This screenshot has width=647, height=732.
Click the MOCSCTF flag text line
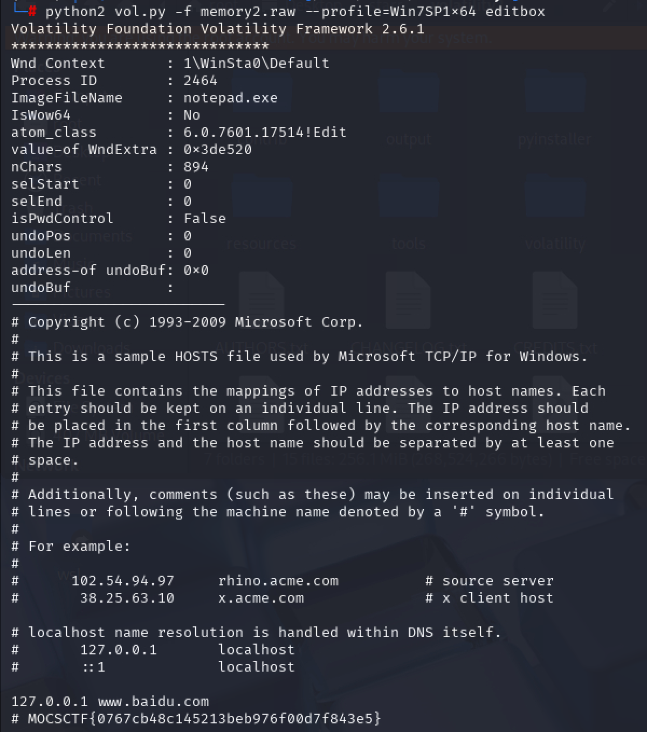click(196, 719)
